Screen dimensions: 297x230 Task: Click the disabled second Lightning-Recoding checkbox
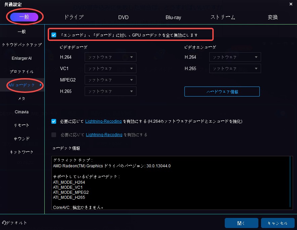(x=54, y=135)
